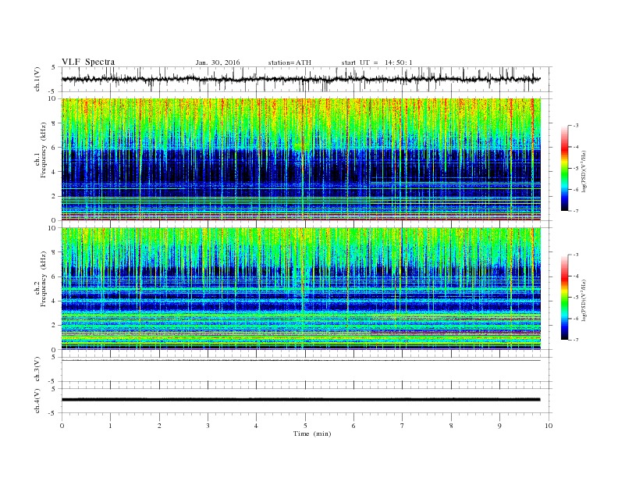Click the "station=ATH" header label
618x478 pixels.
click(x=289, y=62)
